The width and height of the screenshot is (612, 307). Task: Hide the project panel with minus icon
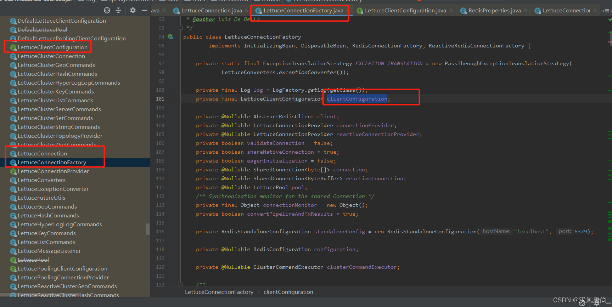[x=144, y=10]
